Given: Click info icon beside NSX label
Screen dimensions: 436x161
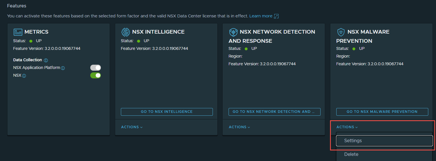Looking at the screenshot, I should 24,76.
